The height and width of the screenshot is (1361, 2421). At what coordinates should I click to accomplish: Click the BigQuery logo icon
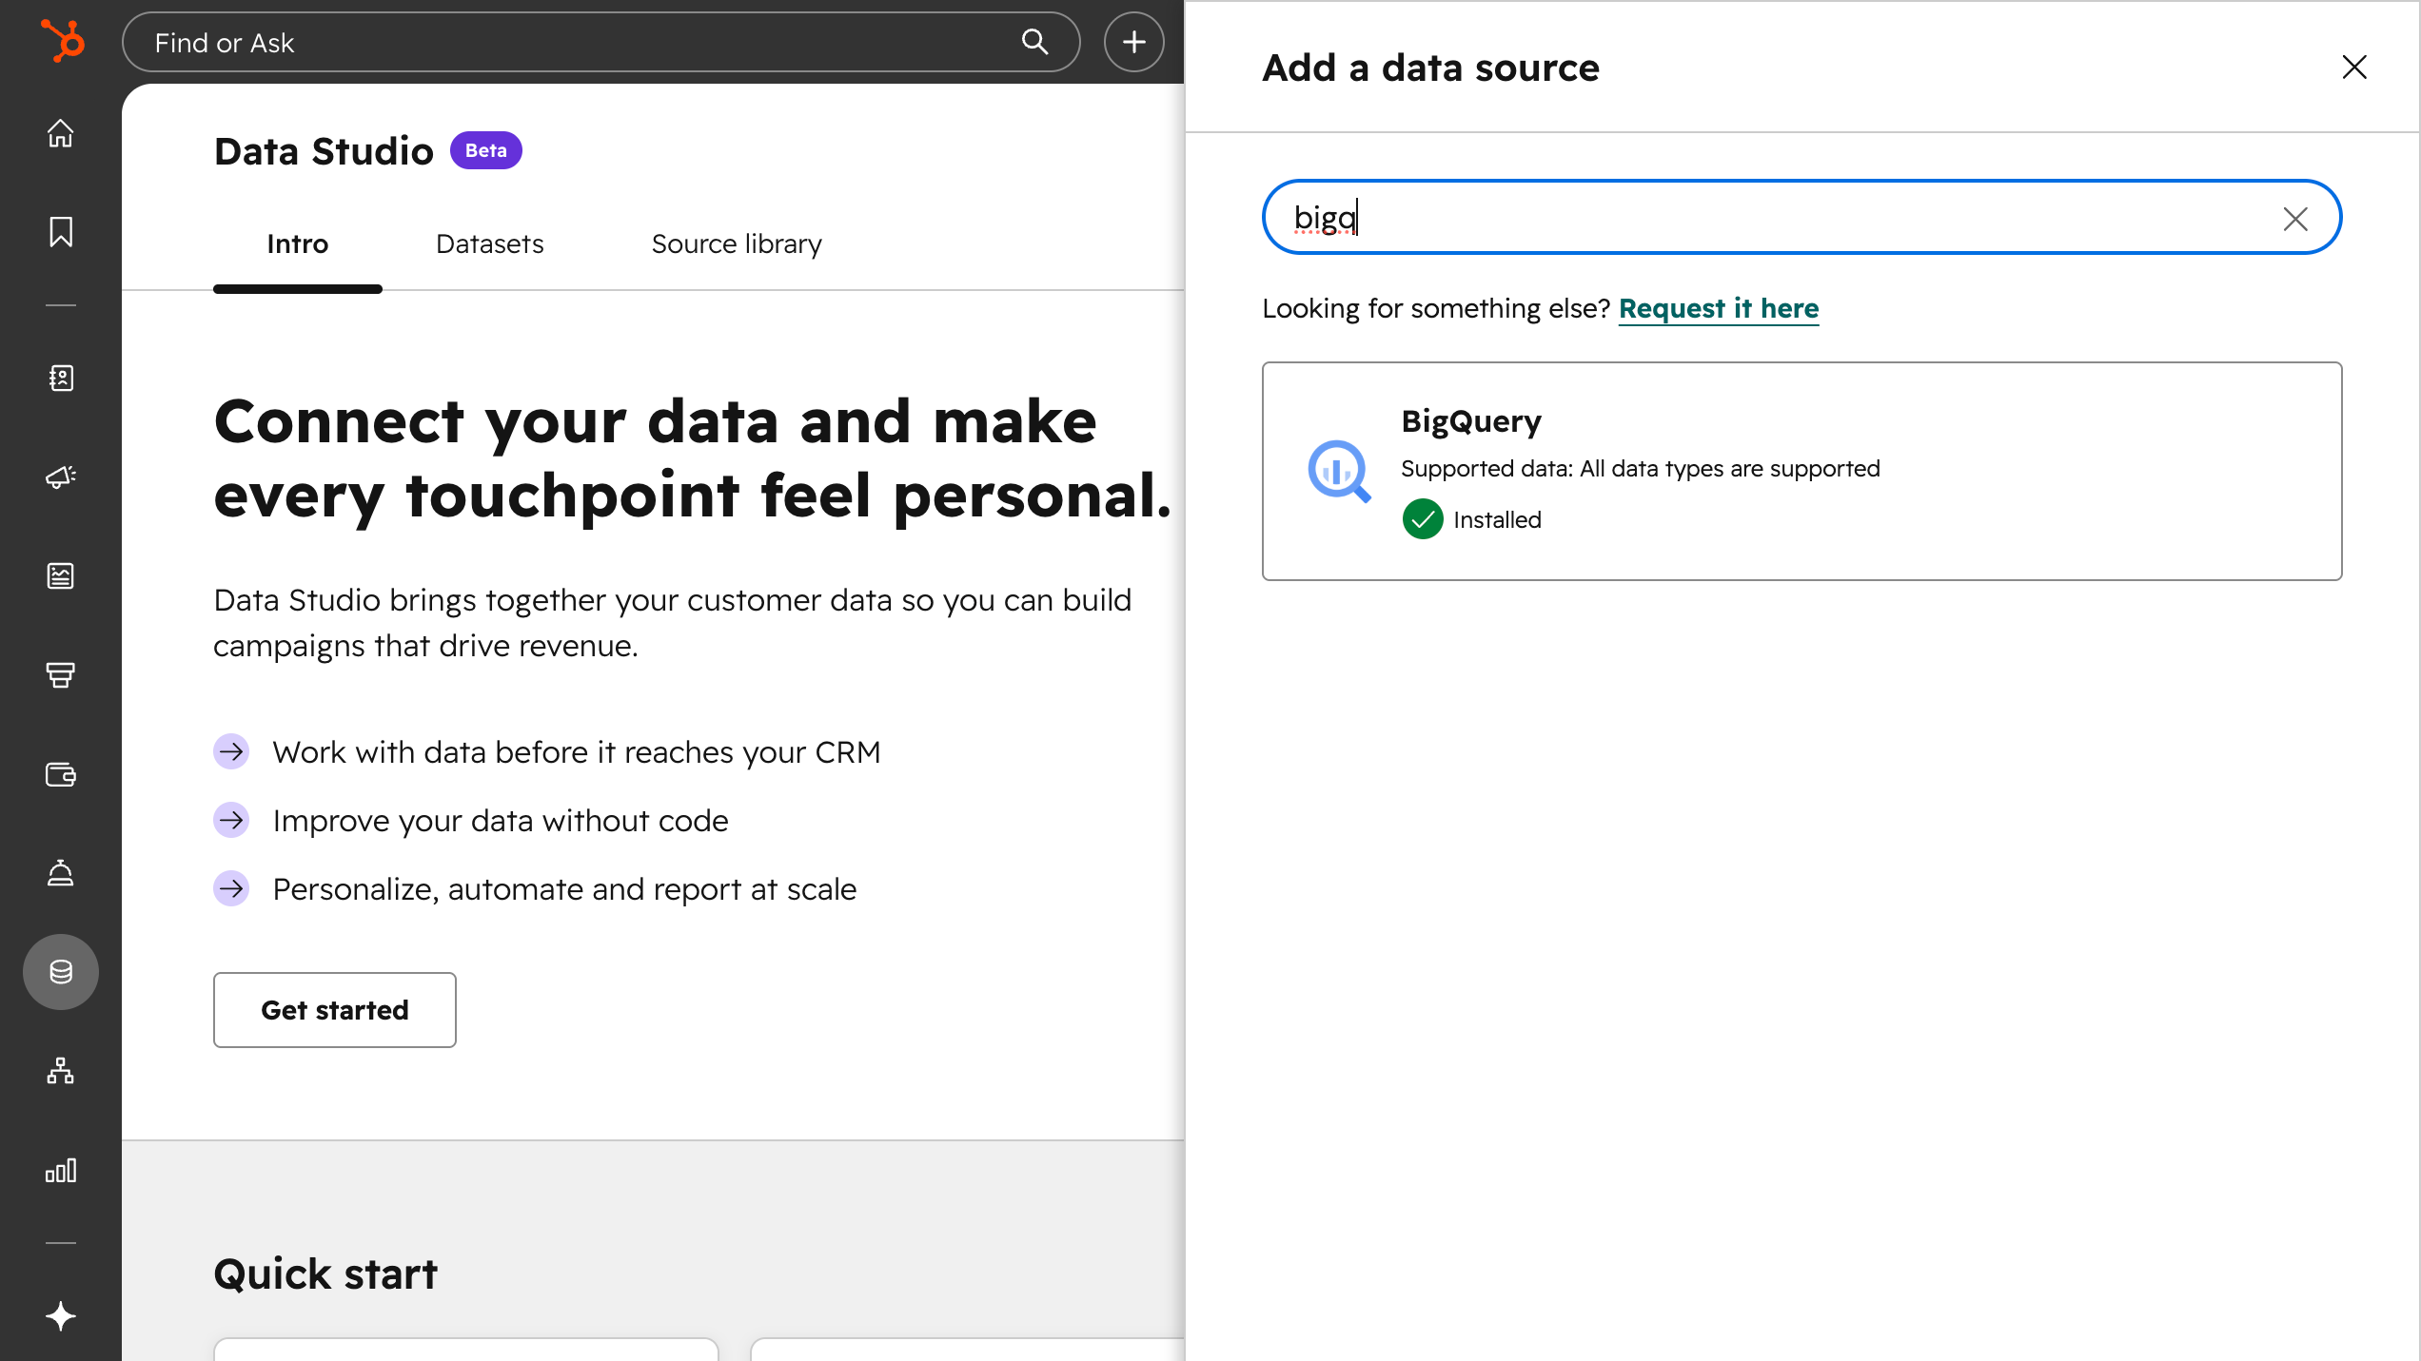tap(1339, 472)
